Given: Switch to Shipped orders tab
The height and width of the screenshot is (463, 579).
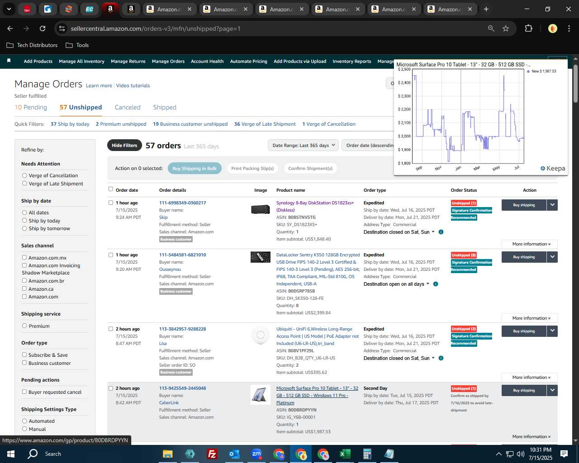Looking at the screenshot, I should coord(165,107).
